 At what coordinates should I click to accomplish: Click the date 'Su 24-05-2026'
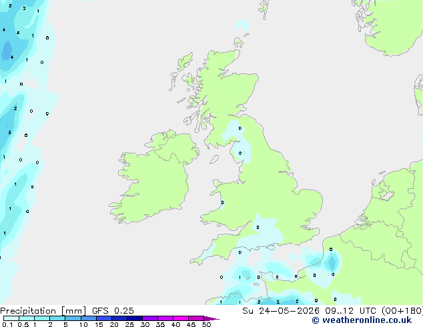point(281,311)
